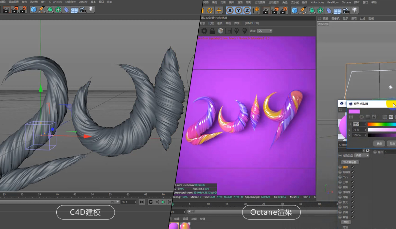Click the Saturation slider bar
The width and height of the screenshot is (396, 229).
click(382, 130)
